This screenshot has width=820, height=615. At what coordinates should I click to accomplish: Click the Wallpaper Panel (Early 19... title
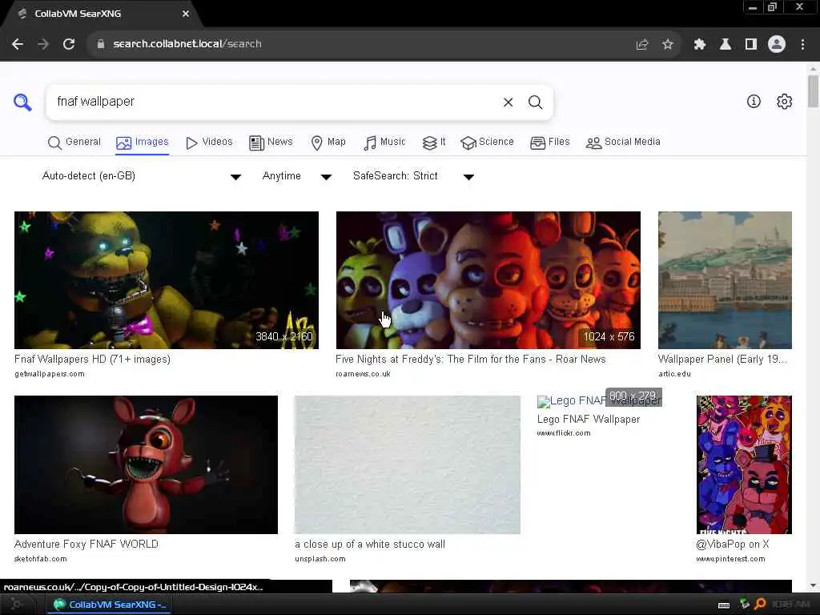[722, 360]
